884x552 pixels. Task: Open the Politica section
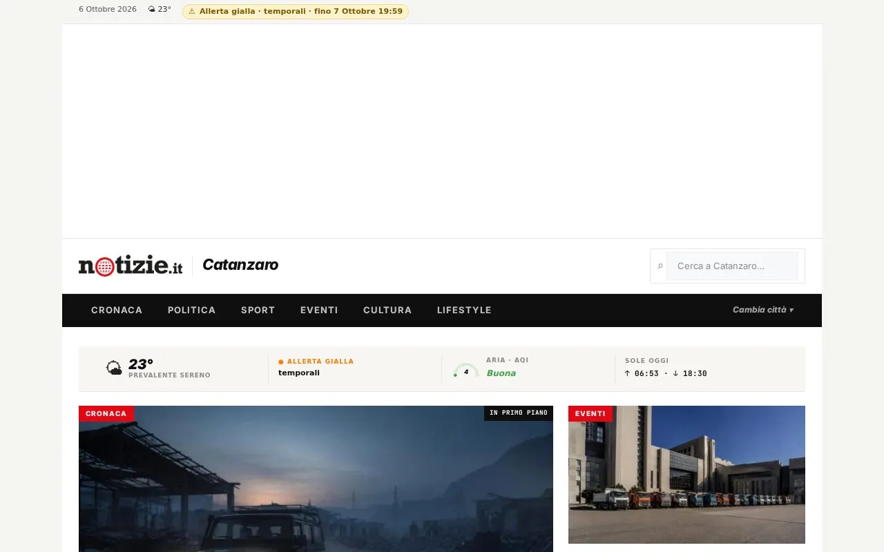click(191, 310)
